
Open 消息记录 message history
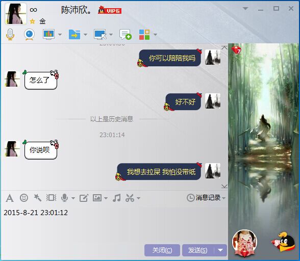click(x=204, y=198)
